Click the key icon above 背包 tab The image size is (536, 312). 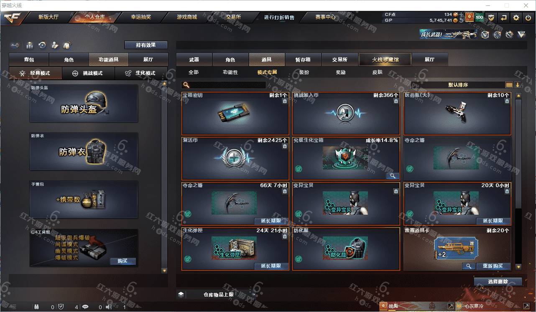(x=15, y=45)
